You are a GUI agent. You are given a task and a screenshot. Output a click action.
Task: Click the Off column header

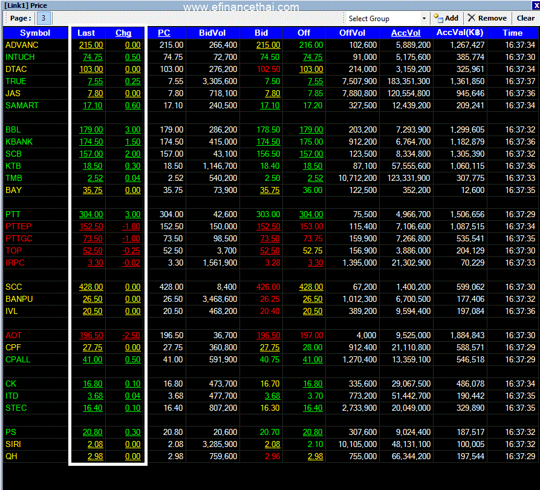coord(304,33)
